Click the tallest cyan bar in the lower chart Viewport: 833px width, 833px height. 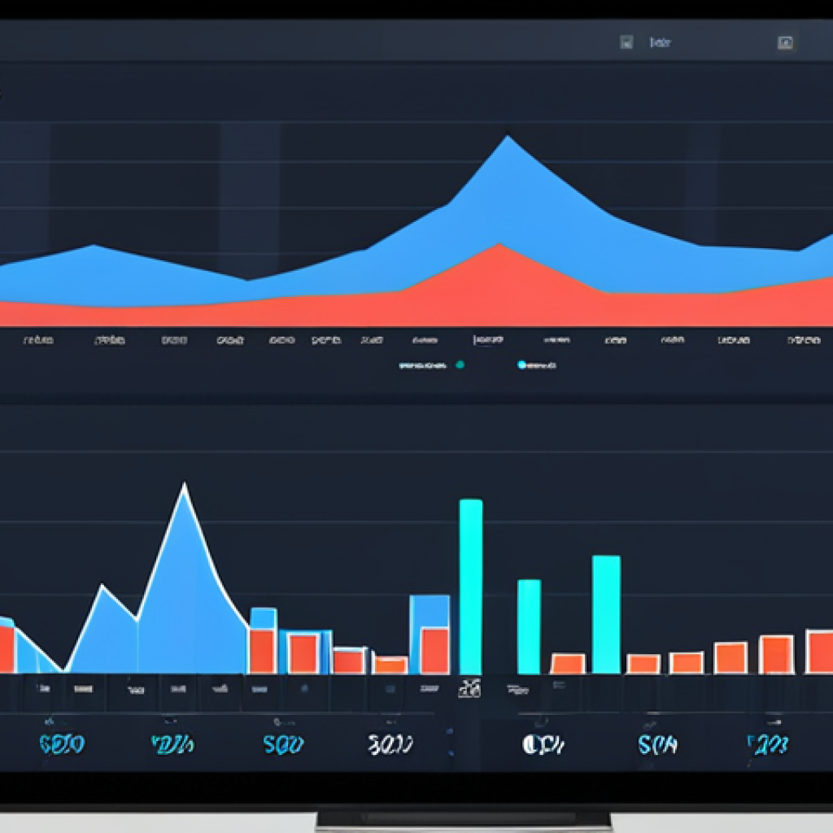(x=471, y=587)
